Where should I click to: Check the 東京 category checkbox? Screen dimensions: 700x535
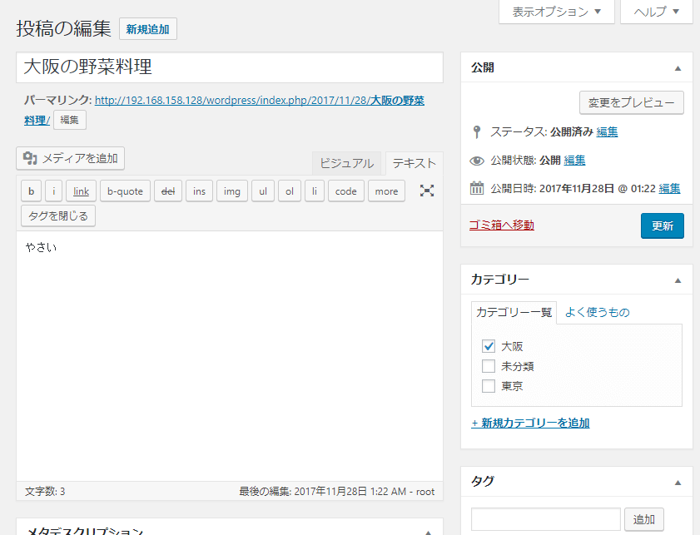489,386
